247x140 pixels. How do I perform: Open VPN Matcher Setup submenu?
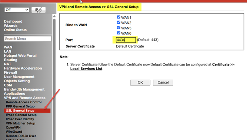[x=20, y=123]
